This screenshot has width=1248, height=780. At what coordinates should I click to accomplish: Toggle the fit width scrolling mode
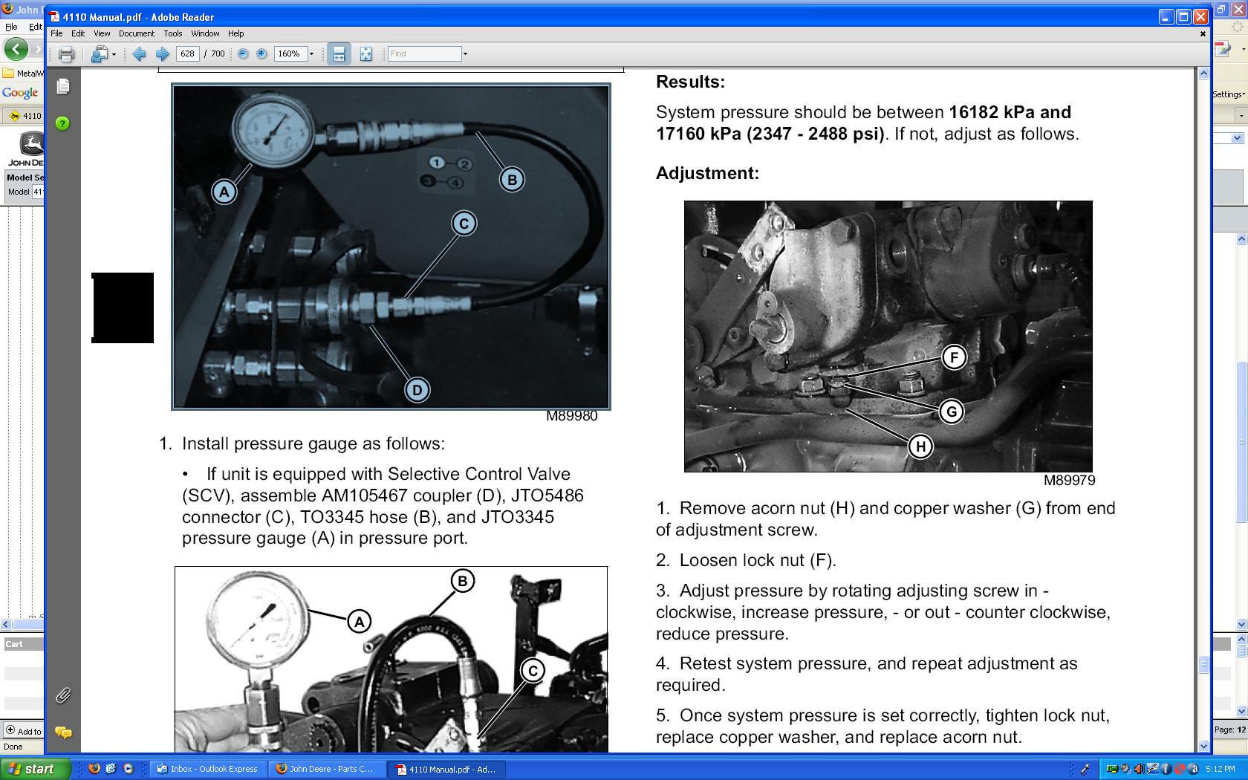coord(339,54)
